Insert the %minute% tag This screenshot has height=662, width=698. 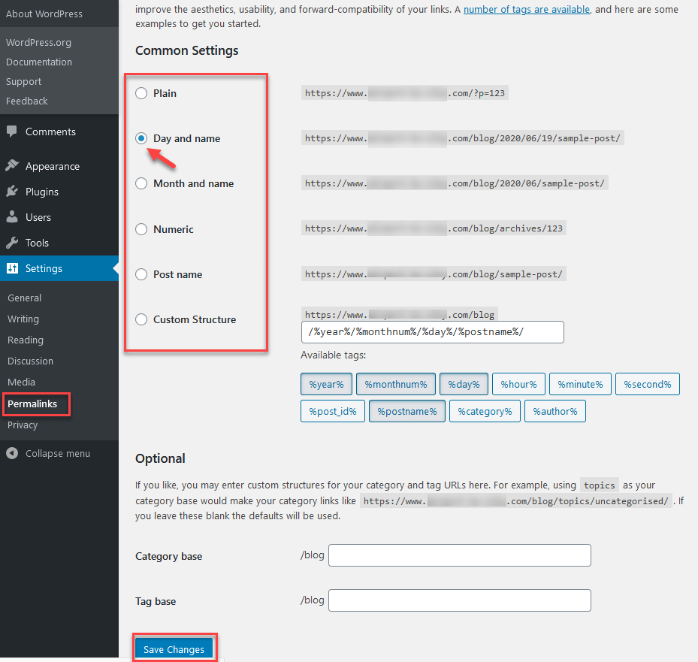[x=581, y=384]
